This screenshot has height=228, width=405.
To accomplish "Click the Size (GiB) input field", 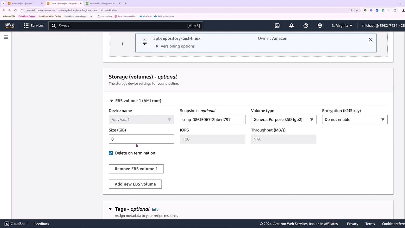I will click(141, 139).
